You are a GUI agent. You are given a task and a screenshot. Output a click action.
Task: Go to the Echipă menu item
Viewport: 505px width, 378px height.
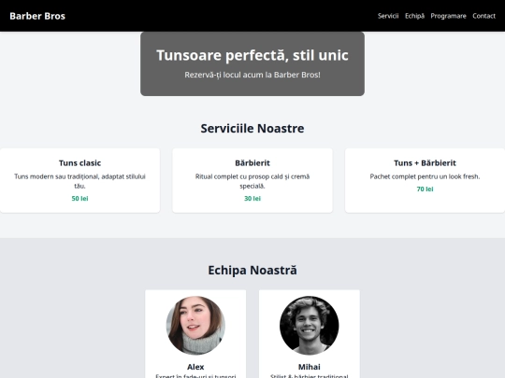pos(414,16)
